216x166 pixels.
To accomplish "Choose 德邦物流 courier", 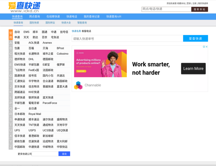I will click(20, 59).
